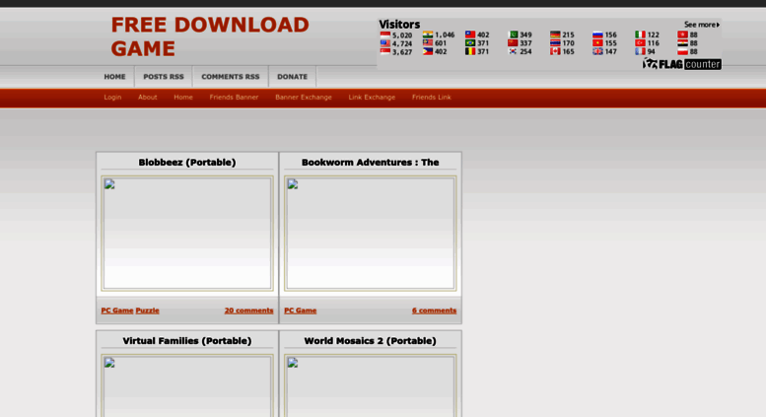Click See more in Visitors widget
Image resolution: width=766 pixels, height=417 pixels.
pos(702,25)
